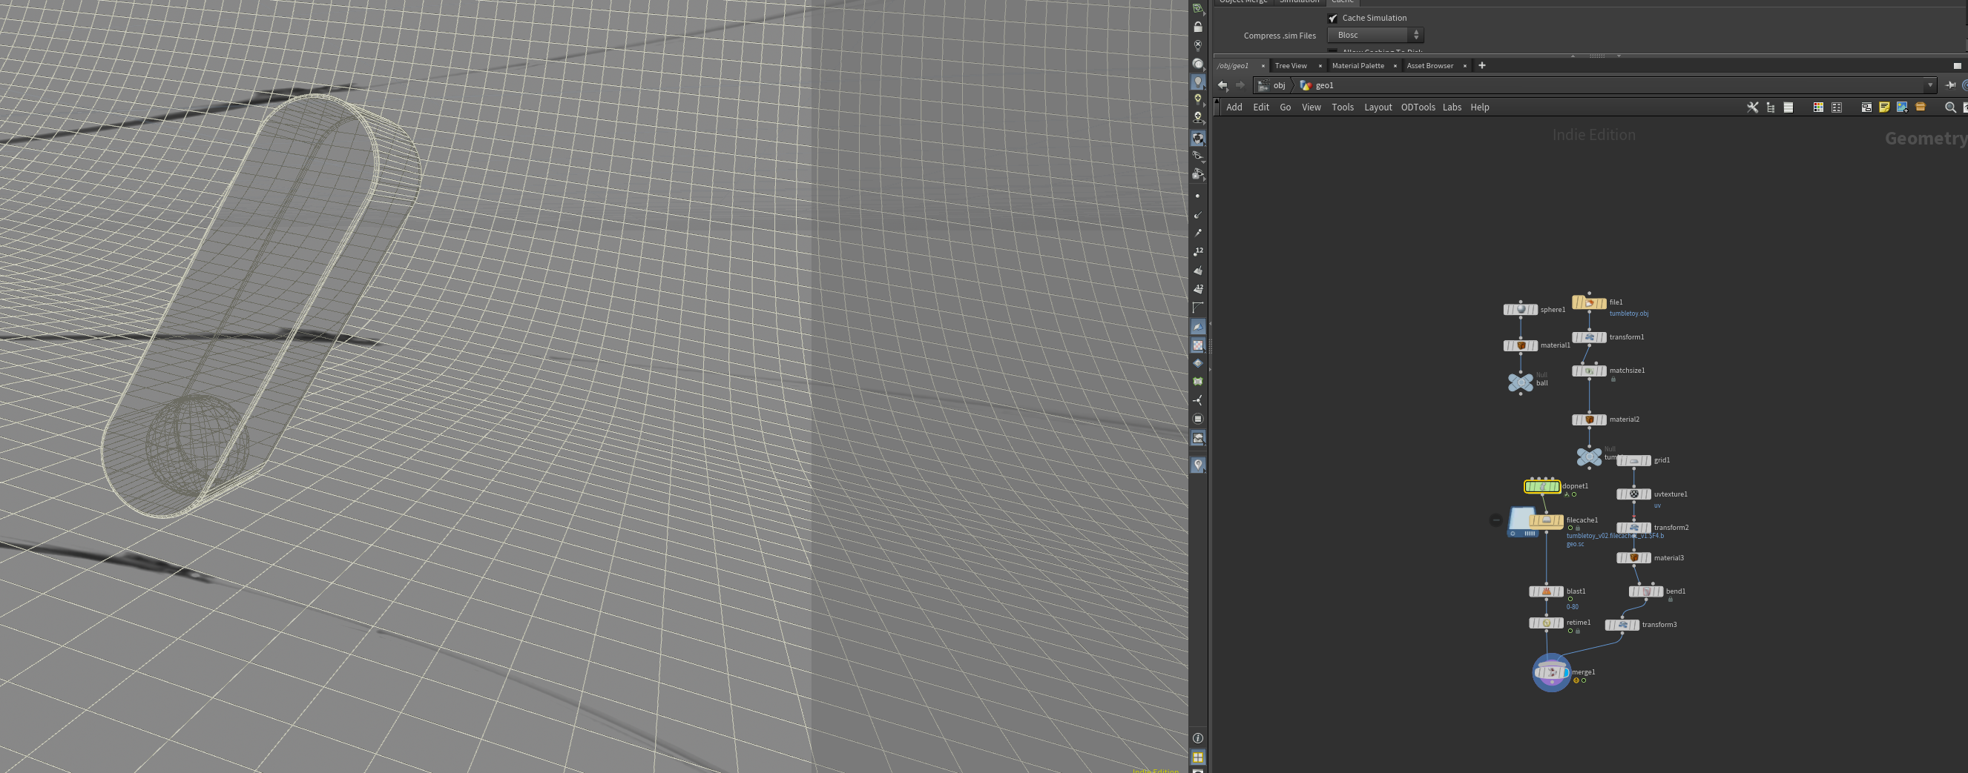Select the dopnet1 node
This screenshot has width=1968, height=773.
coord(1542,486)
